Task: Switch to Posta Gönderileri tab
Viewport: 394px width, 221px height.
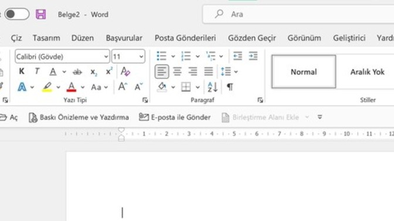Action: [x=185, y=38]
